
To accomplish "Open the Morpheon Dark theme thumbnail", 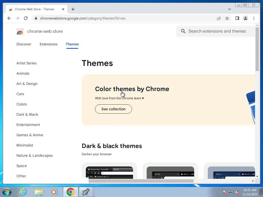I will point(109,173).
